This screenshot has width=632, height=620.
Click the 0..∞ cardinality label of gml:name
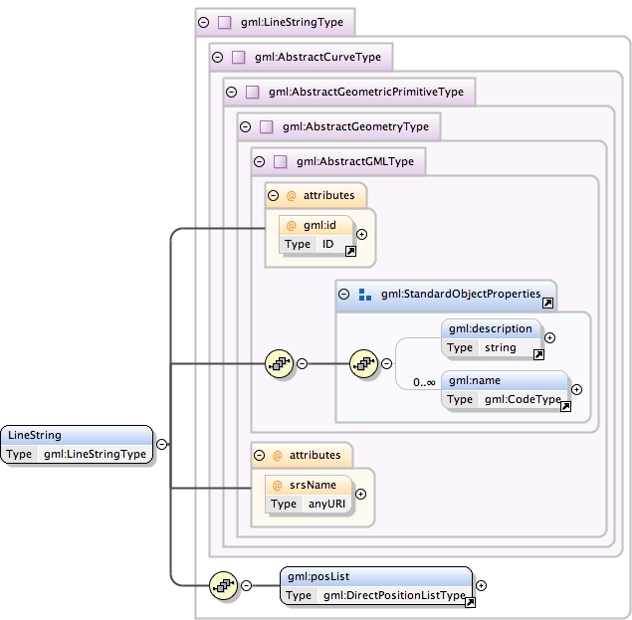(x=424, y=382)
